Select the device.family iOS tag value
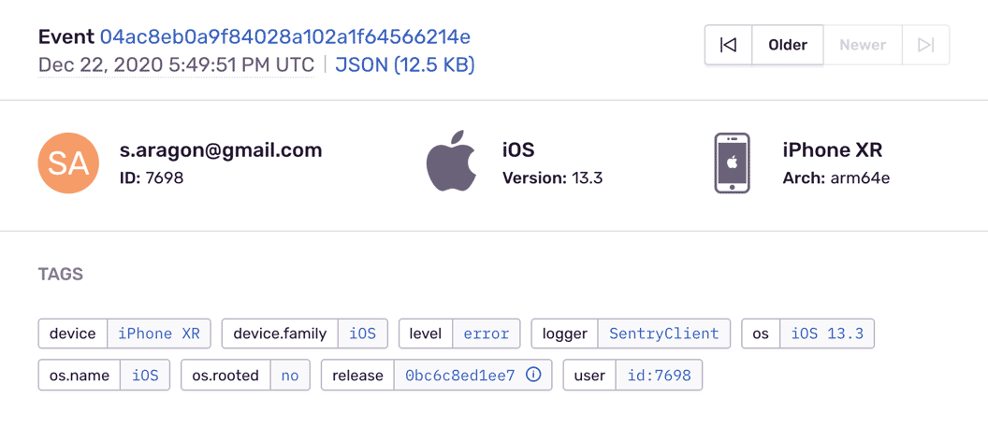 tap(362, 334)
